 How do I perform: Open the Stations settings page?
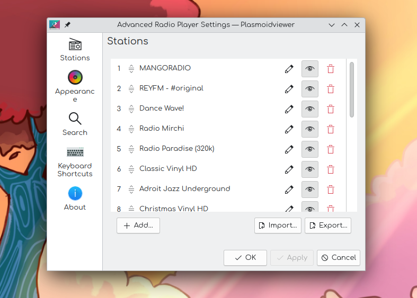tap(75, 50)
